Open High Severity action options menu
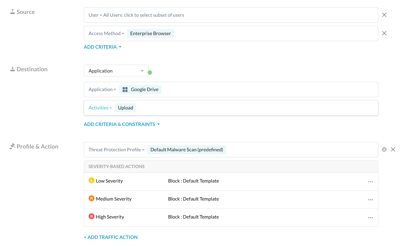Image resolution: width=405 pixels, height=246 pixels. pos(370,217)
